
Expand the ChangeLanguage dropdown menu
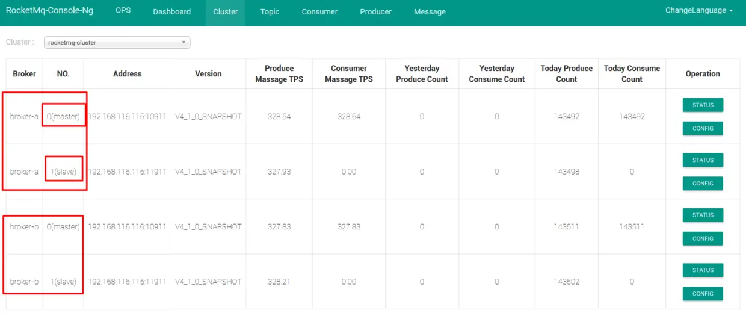coord(699,11)
